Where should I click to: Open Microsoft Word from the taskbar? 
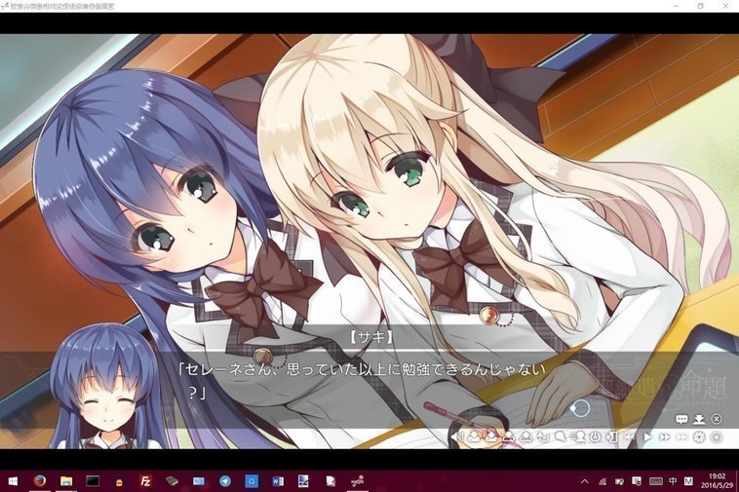(278, 481)
